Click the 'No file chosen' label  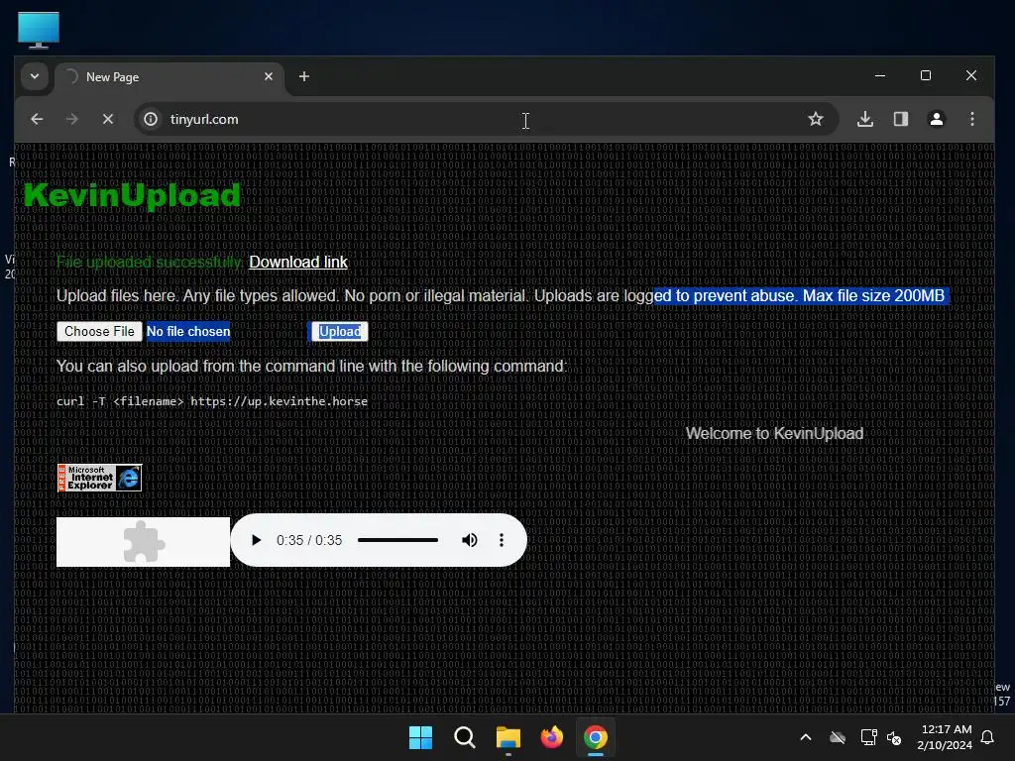(188, 331)
